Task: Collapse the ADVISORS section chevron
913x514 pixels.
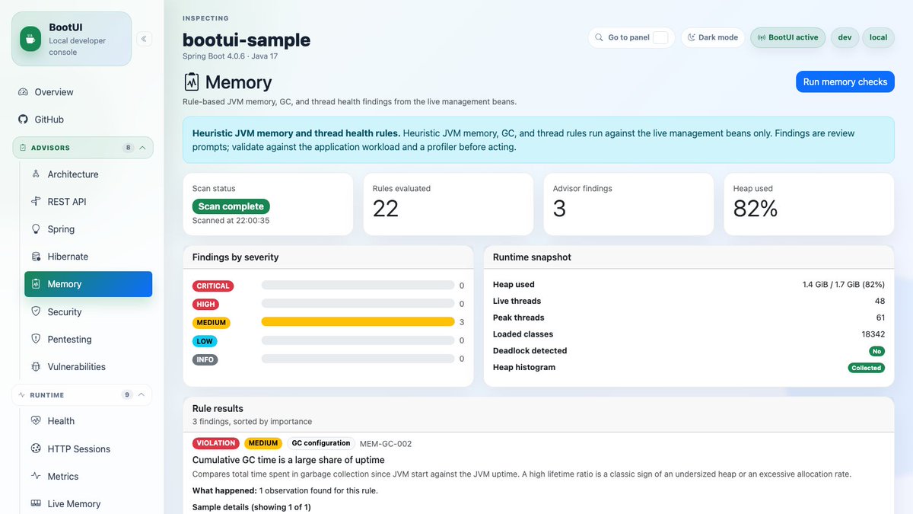Action: tap(142, 148)
